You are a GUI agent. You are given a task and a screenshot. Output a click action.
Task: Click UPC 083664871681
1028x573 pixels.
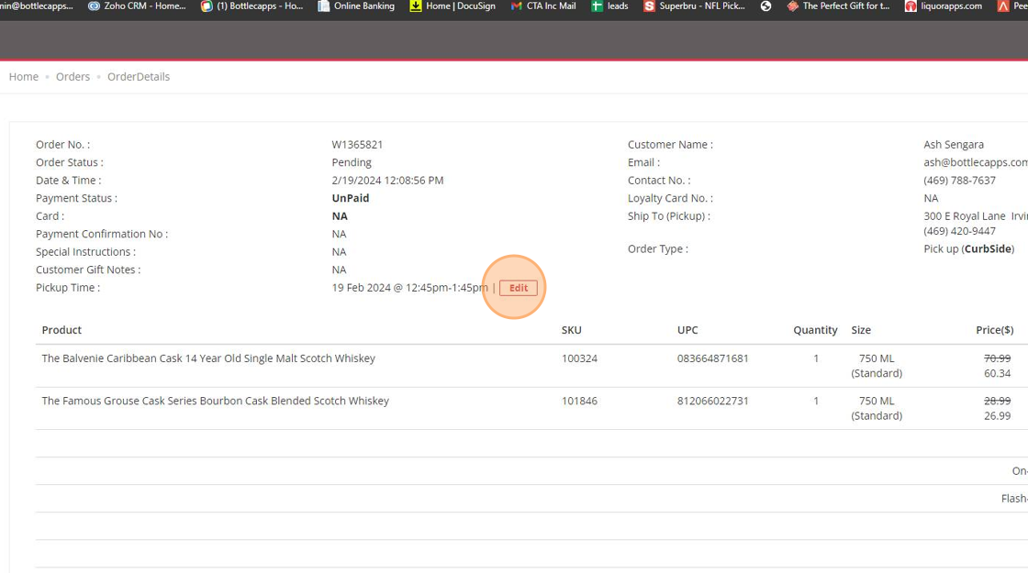coord(712,358)
